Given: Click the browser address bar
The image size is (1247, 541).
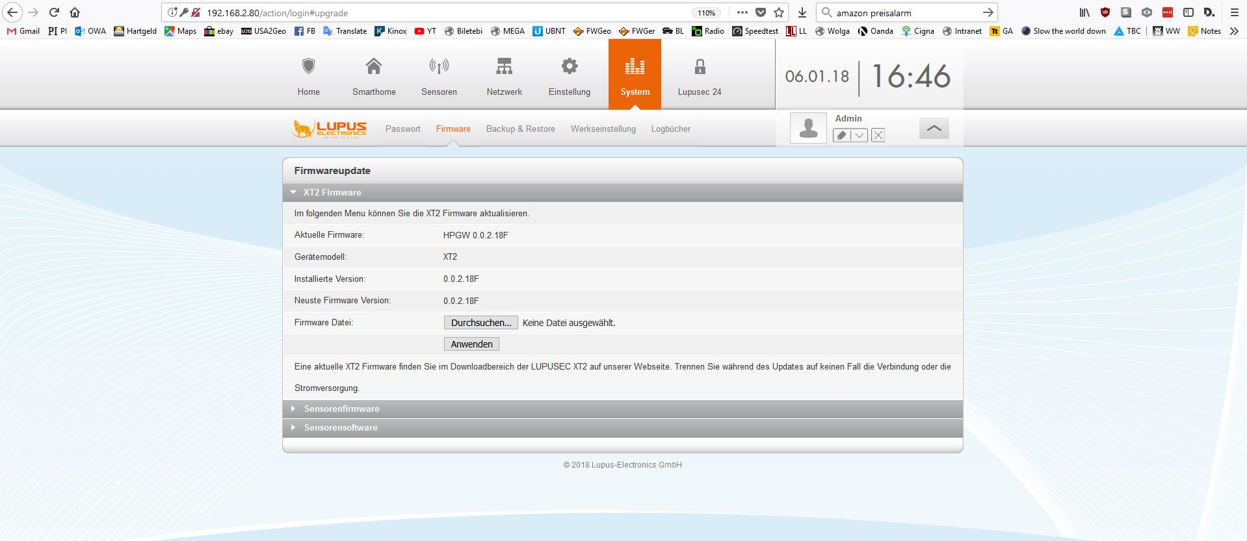Looking at the screenshot, I should (442, 13).
